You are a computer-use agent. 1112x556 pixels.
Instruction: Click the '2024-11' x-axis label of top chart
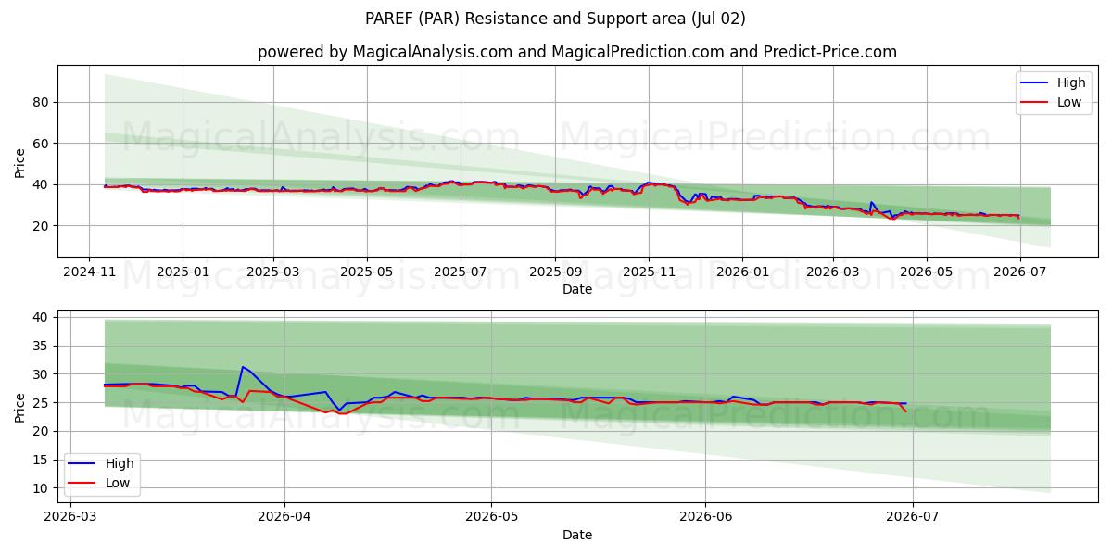(x=89, y=272)
